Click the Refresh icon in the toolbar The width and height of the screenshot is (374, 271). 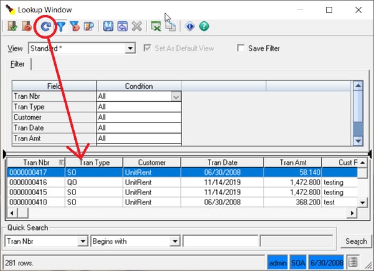[x=45, y=27]
